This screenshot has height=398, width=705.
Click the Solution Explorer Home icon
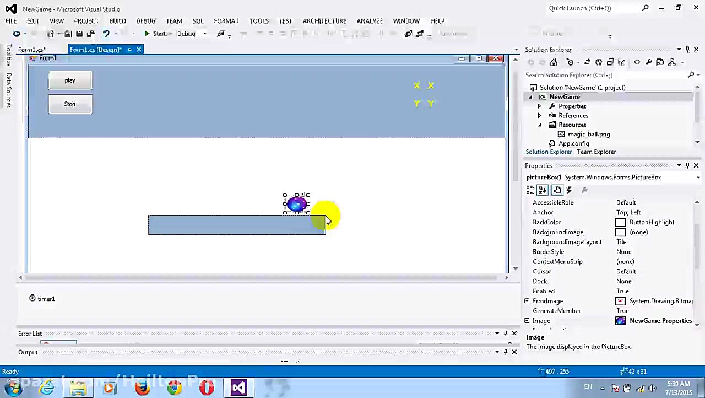[x=554, y=62]
